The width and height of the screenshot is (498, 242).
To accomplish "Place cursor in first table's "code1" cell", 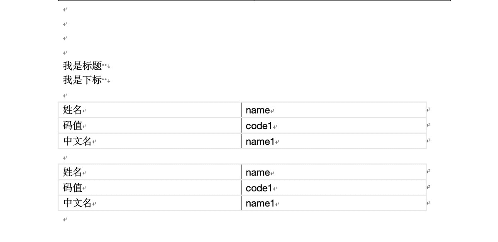I will [259, 126].
